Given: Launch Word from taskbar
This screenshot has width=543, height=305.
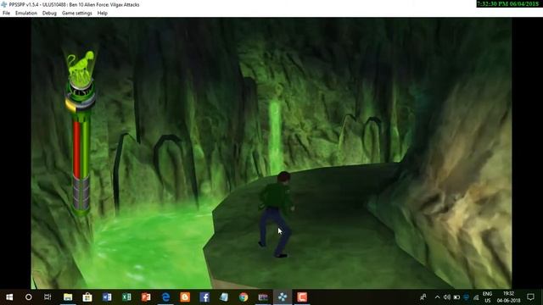Looking at the screenshot, I should point(107,297).
